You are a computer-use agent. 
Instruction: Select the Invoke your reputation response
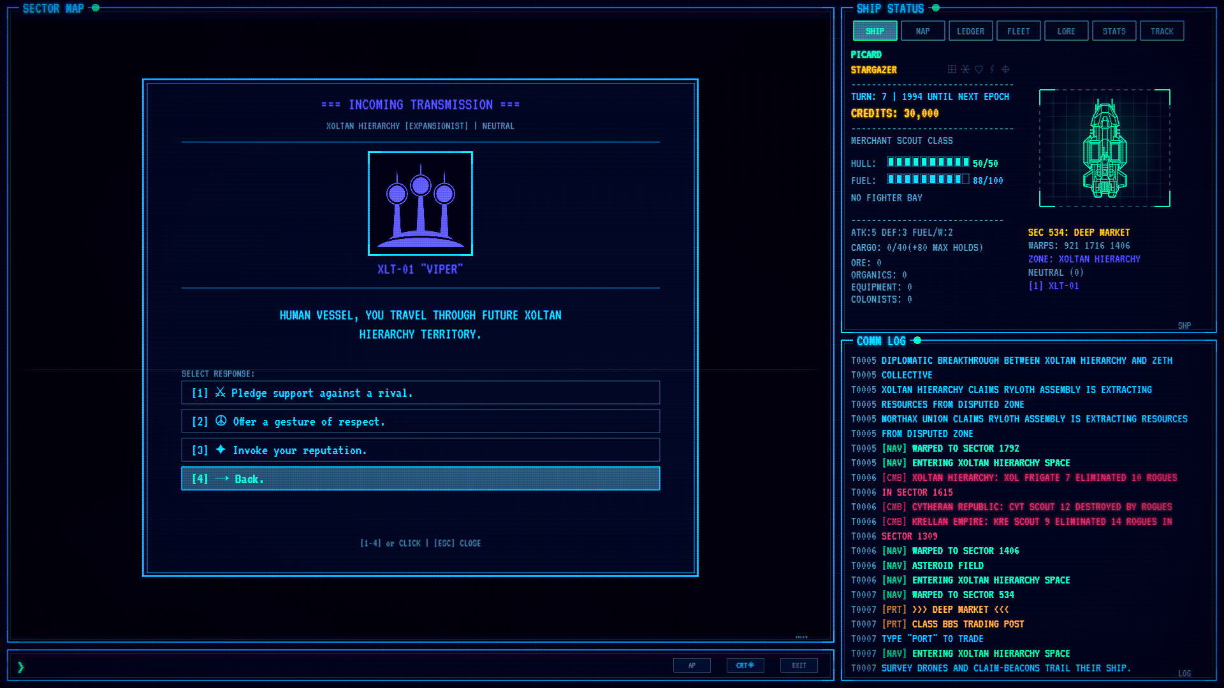[x=420, y=450]
